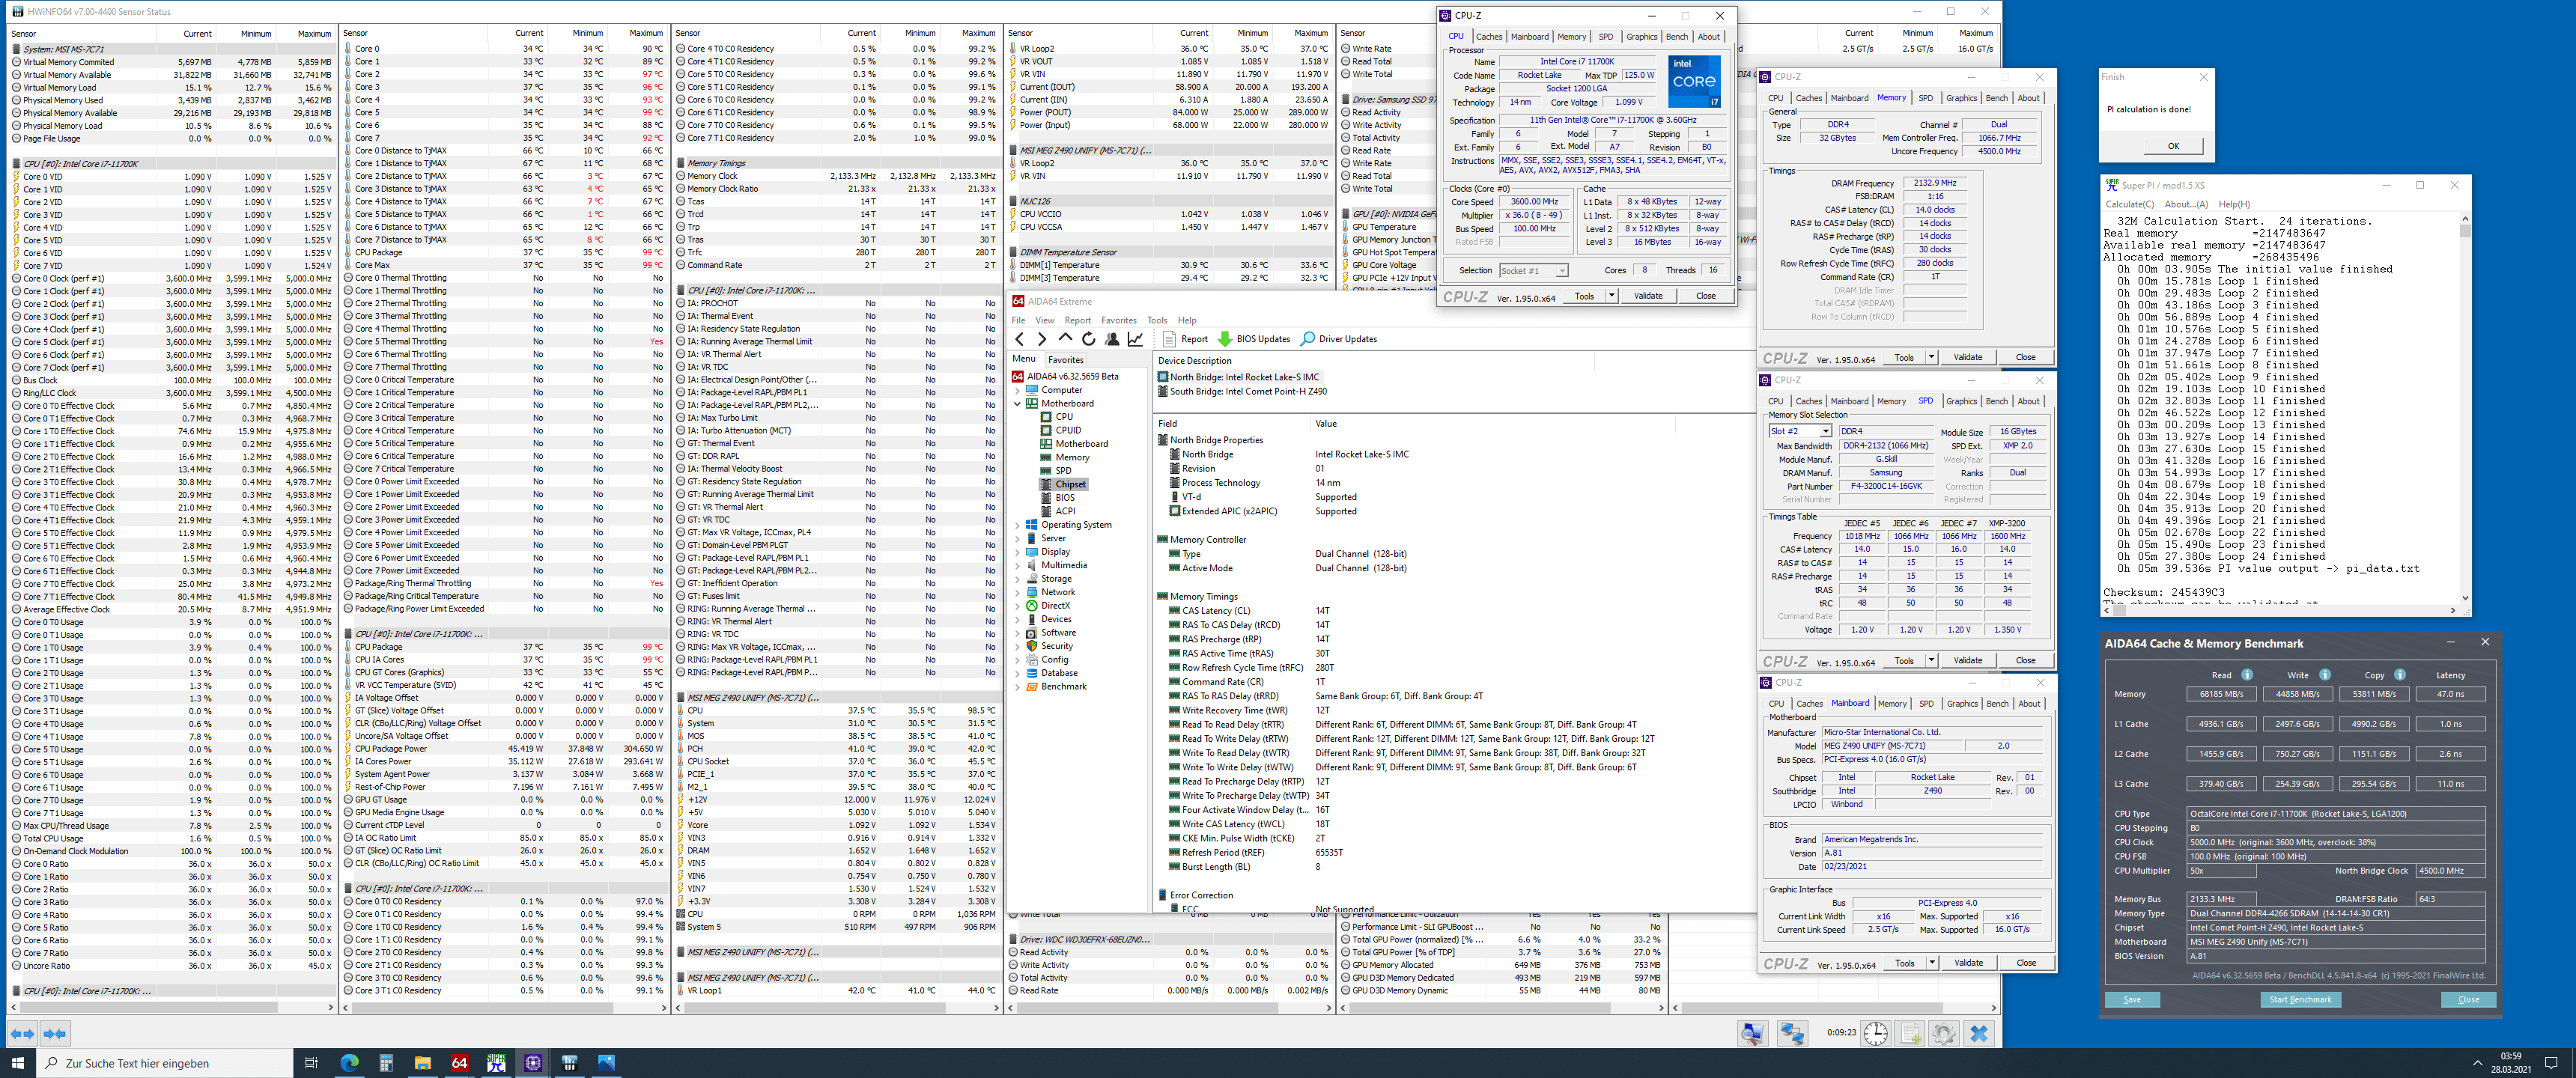Click OK in Pi calculation done dialog

(x=2173, y=146)
